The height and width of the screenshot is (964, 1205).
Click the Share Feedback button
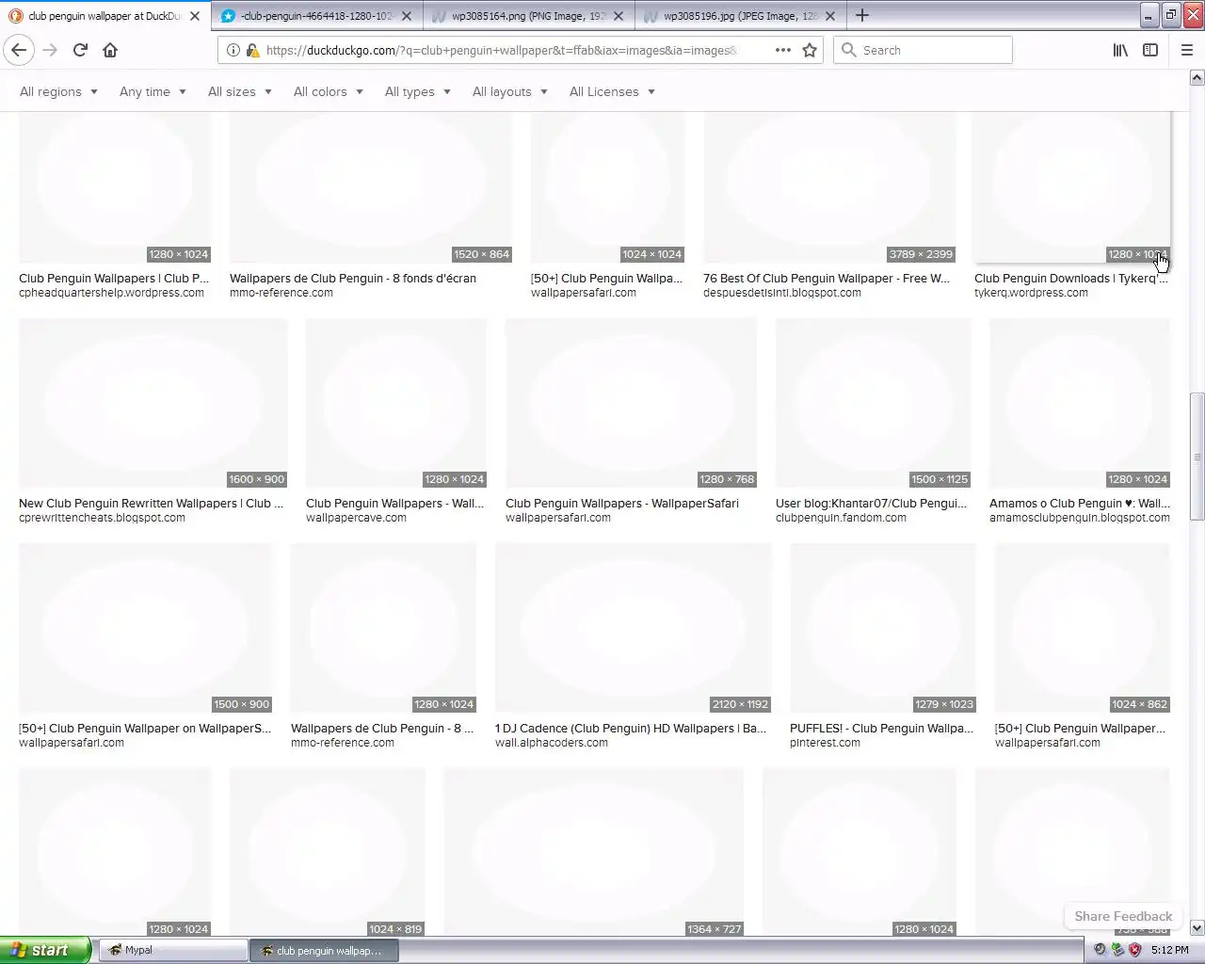tap(1123, 916)
